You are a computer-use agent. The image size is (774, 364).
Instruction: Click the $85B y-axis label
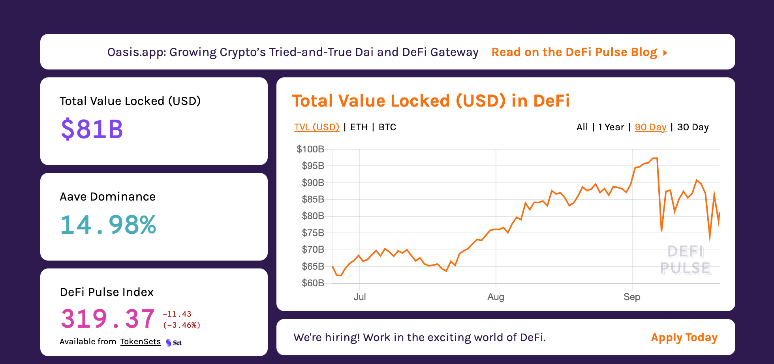pos(313,199)
